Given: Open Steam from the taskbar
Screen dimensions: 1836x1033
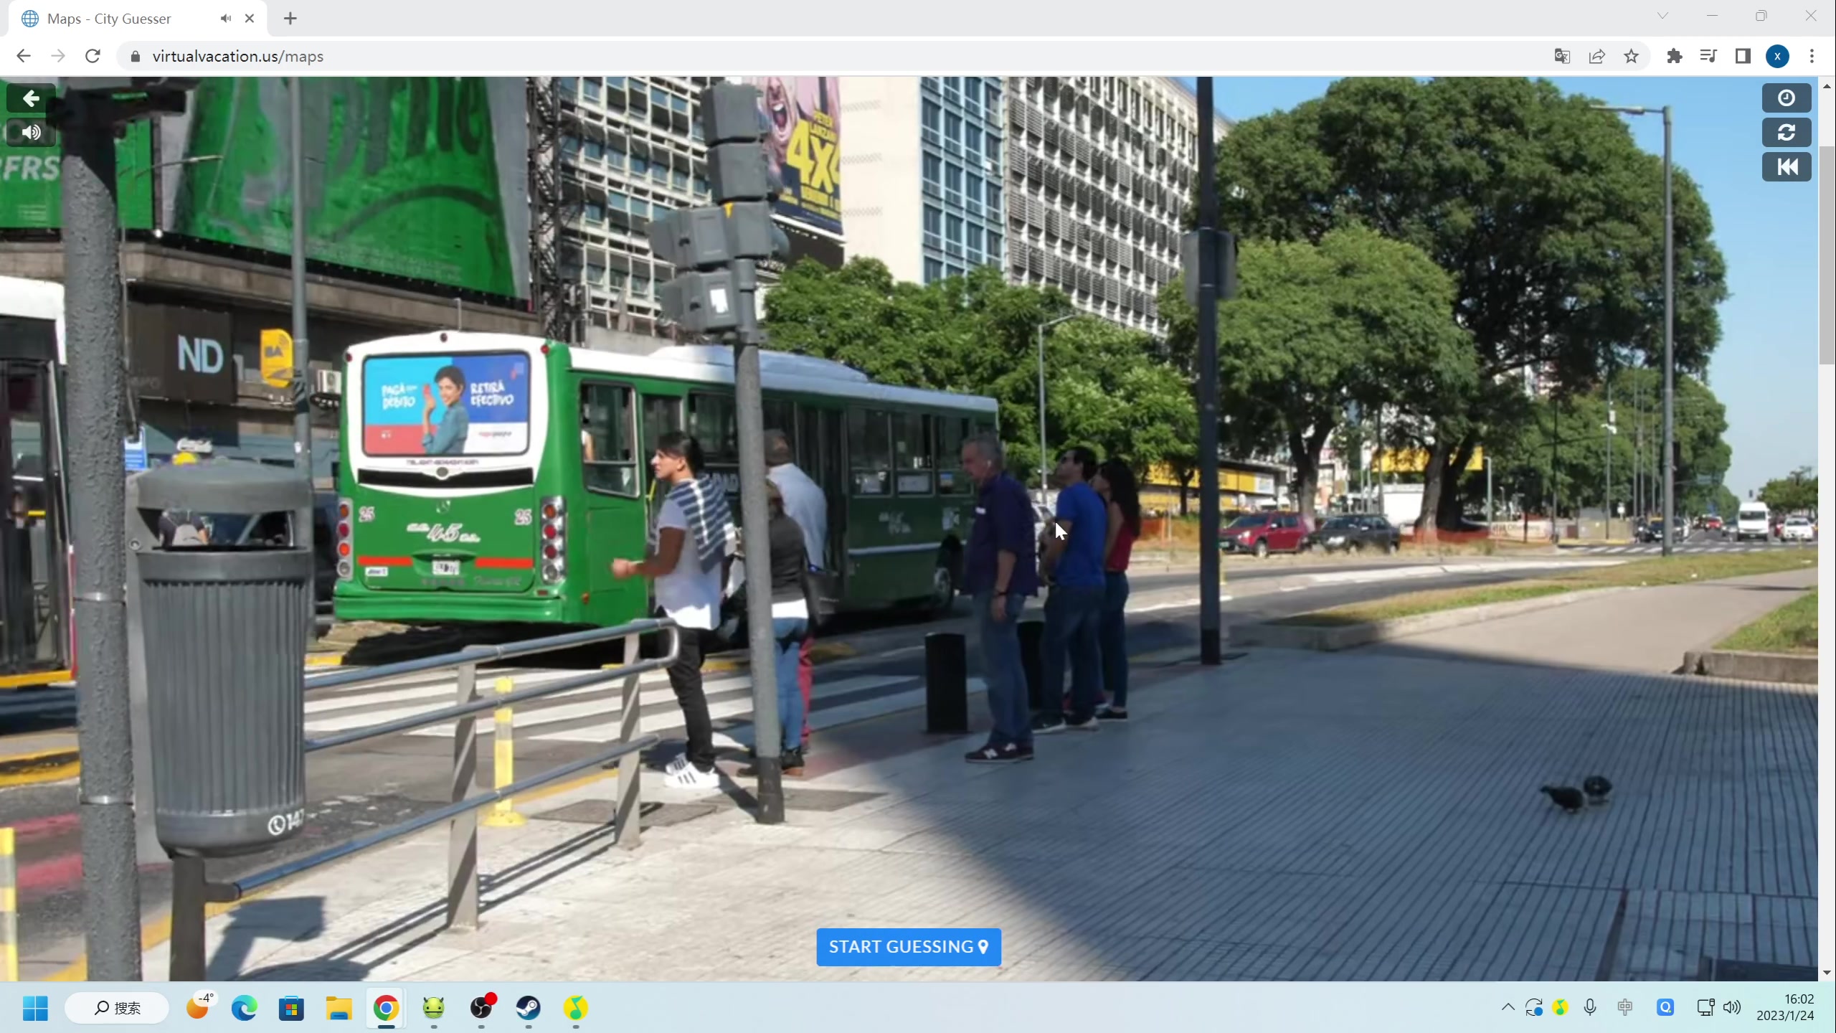Looking at the screenshot, I should coord(529,1008).
